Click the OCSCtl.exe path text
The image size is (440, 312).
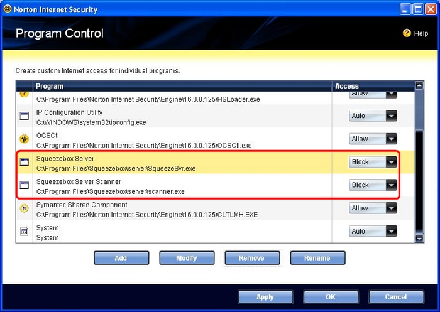(144, 146)
